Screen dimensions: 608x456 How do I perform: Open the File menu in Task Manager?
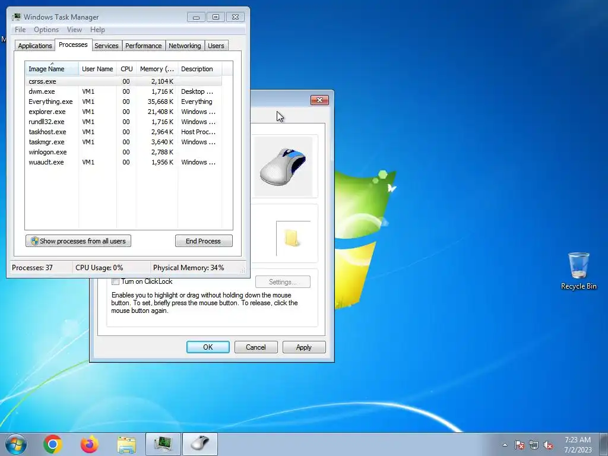[x=20, y=30]
